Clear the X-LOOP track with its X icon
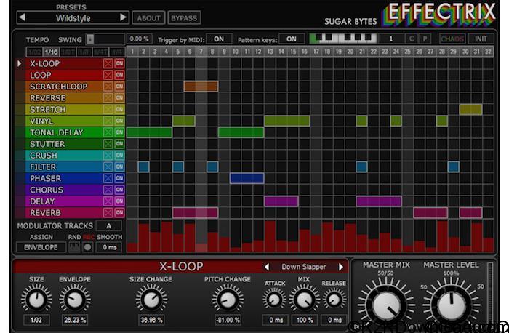The image size is (509, 333). [x=108, y=63]
